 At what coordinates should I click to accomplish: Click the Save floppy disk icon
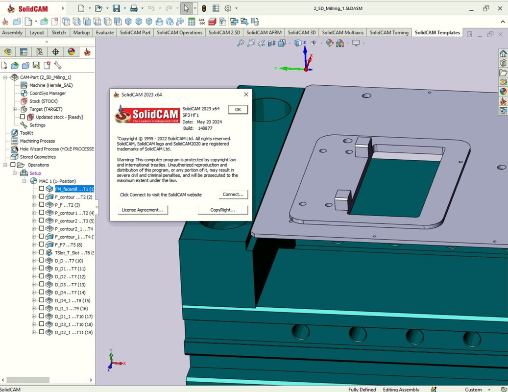pyautogui.click(x=116, y=8)
